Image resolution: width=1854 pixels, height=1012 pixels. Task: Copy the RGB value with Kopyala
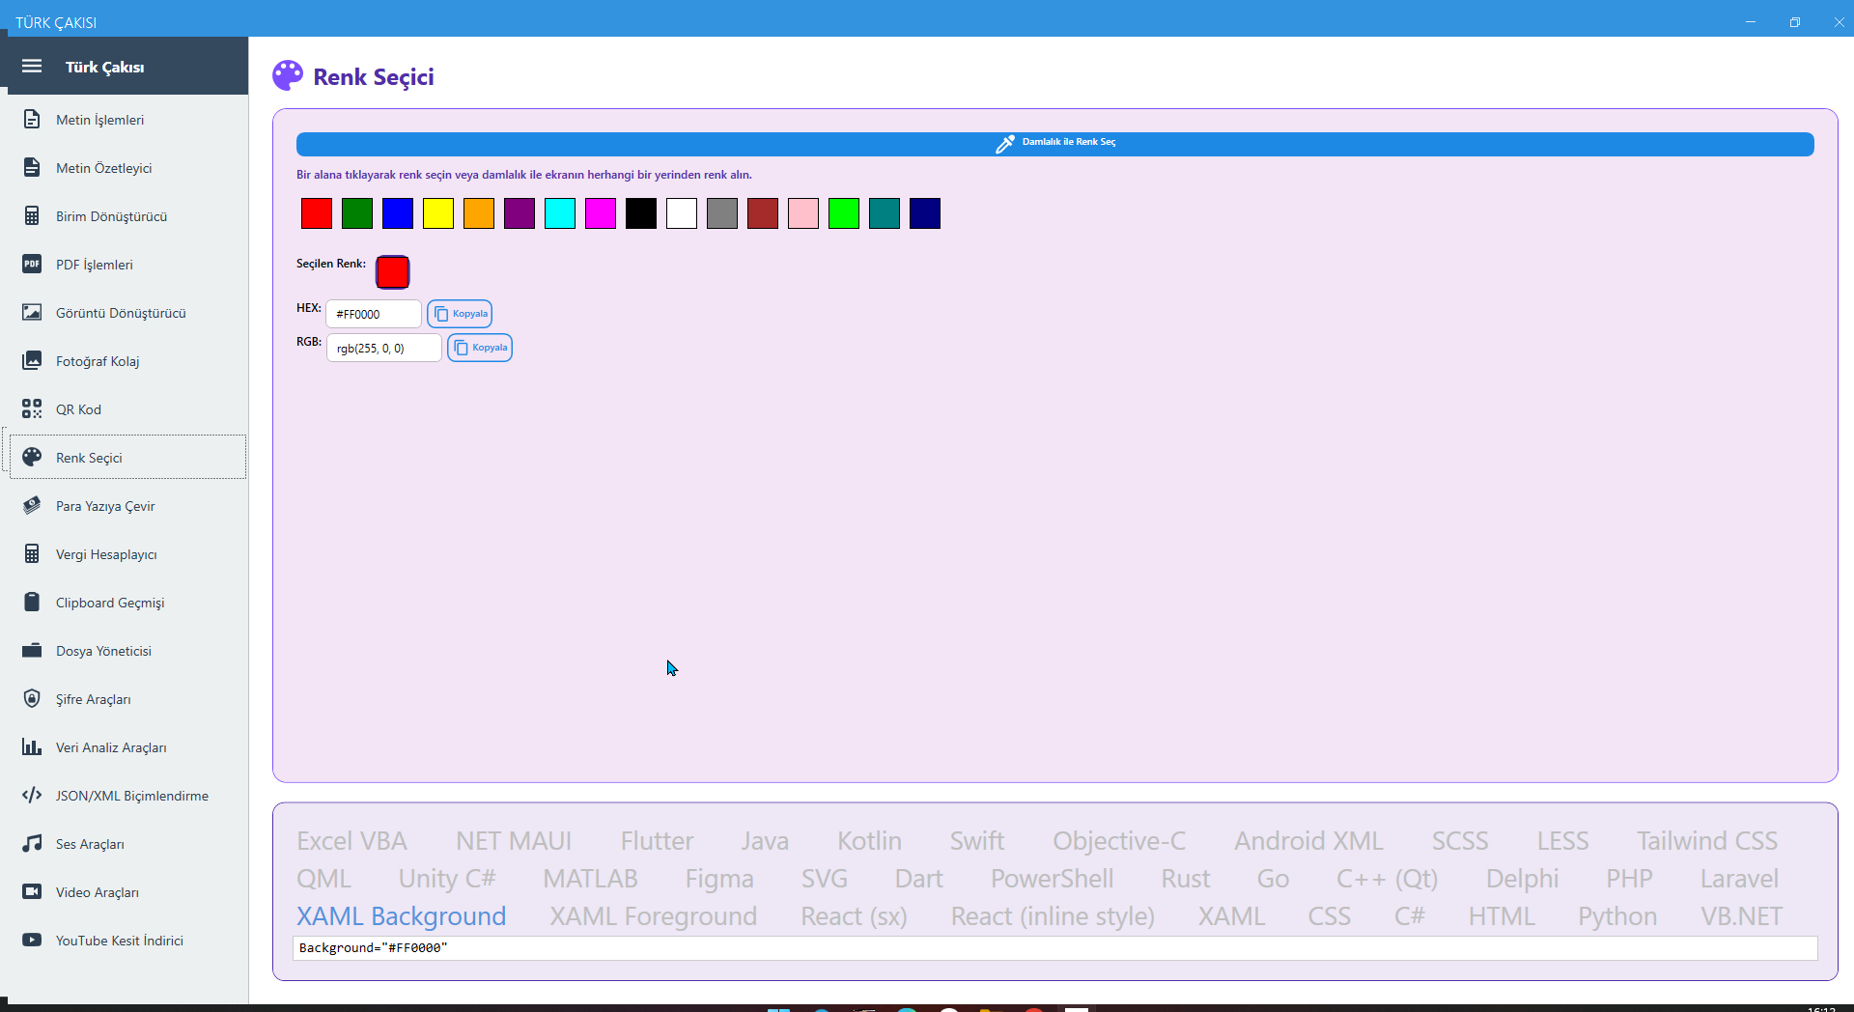point(480,348)
